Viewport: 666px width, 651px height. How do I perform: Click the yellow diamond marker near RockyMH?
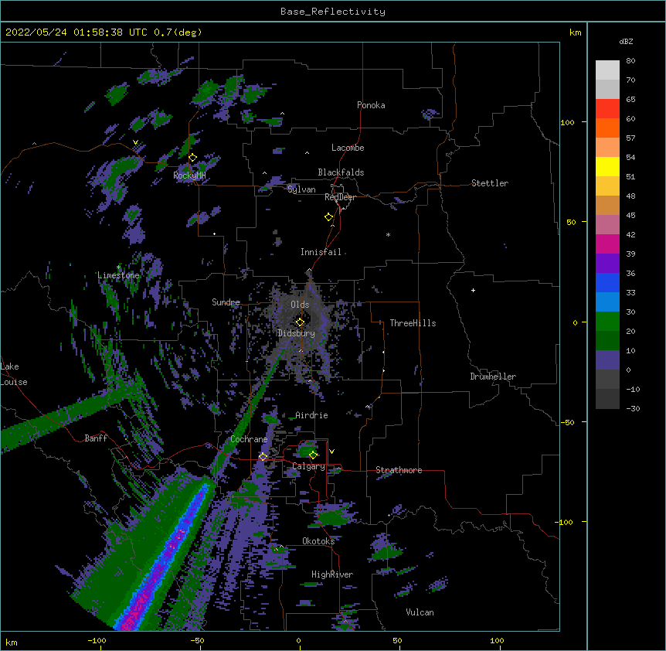(x=192, y=157)
